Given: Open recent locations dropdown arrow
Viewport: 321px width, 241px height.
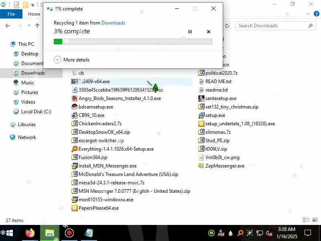Looking at the screenshot, I should [29, 26].
